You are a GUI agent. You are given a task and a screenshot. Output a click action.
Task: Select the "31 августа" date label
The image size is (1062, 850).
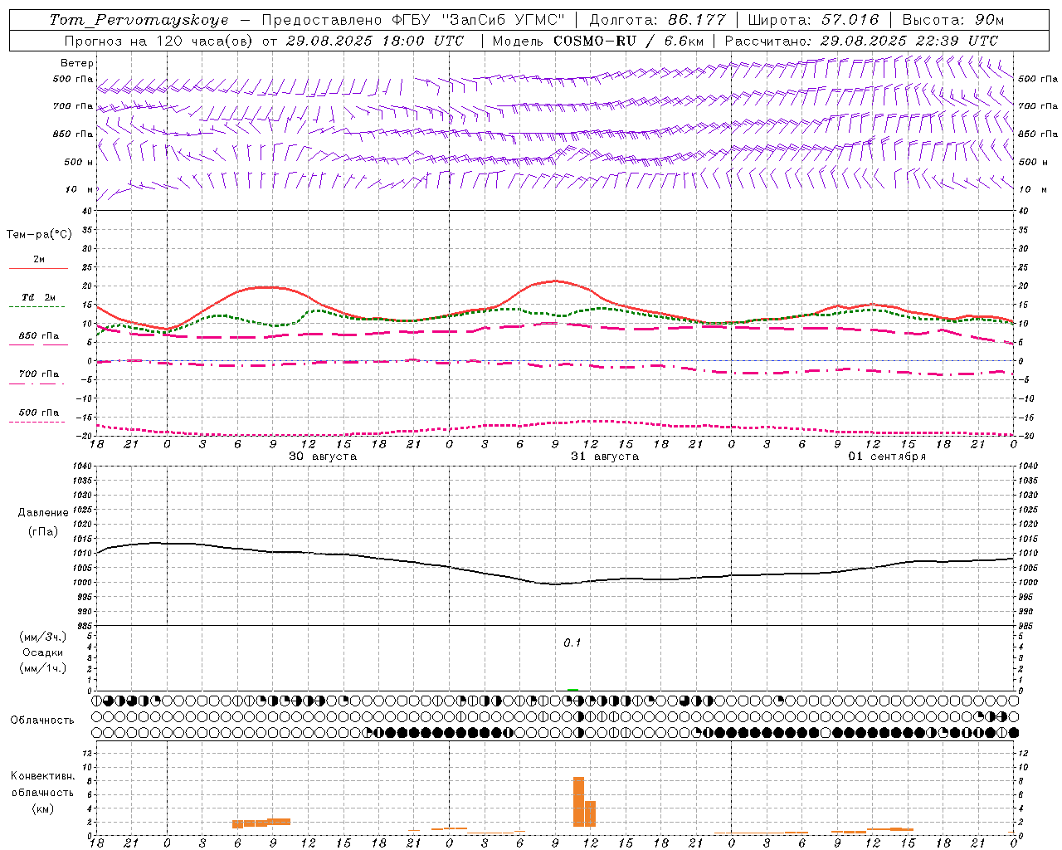click(605, 457)
